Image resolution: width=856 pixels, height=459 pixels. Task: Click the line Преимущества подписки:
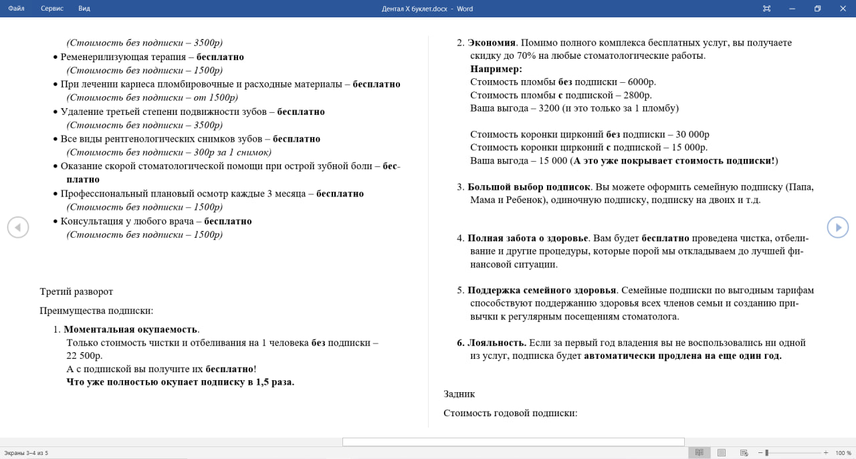pyautogui.click(x=96, y=311)
